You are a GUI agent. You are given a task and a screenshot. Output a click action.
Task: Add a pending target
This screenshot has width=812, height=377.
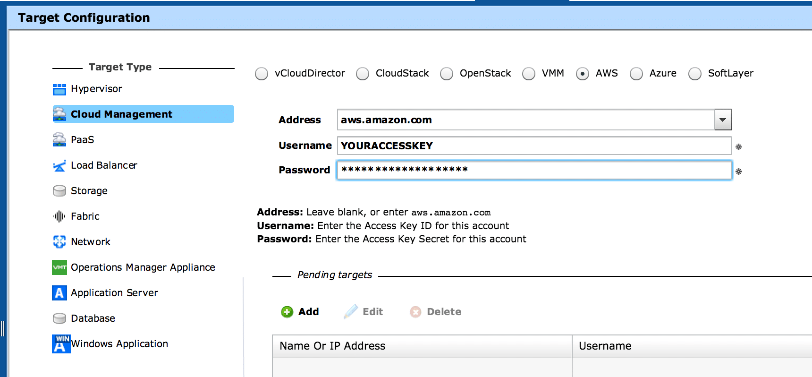pyautogui.click(x=300, y=312)
